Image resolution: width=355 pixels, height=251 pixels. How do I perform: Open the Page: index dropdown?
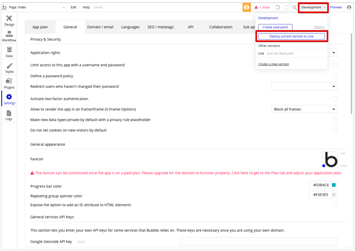pos(37,7)
